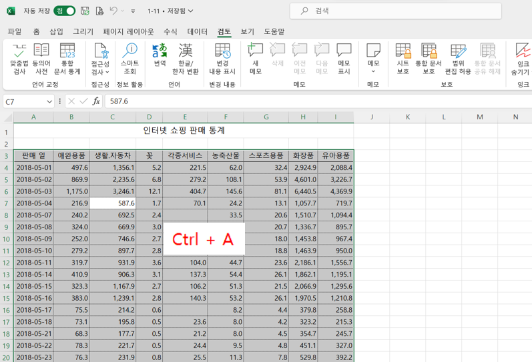Click the header cell 판매 일

pyautogui.click(x=33, y=155)
